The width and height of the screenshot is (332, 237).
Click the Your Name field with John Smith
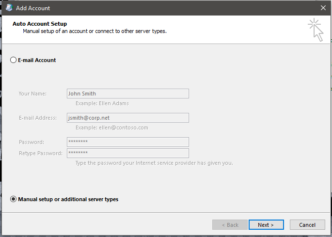click(x=128, y=94)
